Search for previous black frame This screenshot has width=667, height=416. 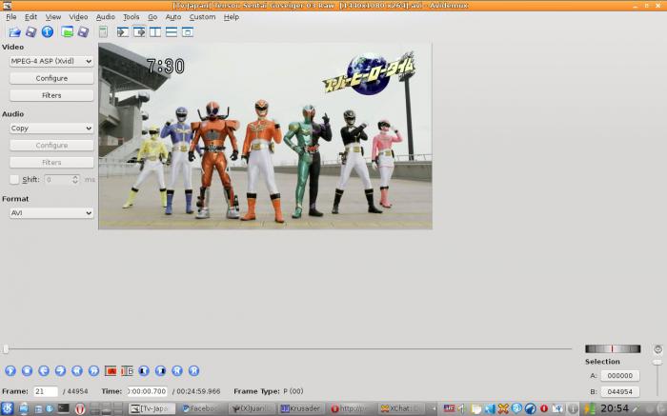144,371
